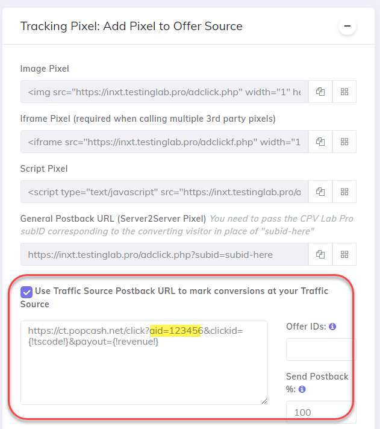Copy the General Postback URL
The height and width of the screenshot is (429, 380).
[x=320, y=254]
